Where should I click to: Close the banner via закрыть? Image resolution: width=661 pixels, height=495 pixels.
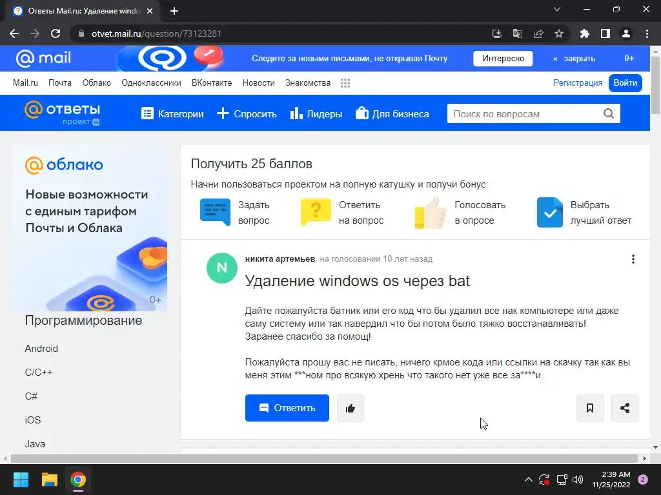coord(574,59)
